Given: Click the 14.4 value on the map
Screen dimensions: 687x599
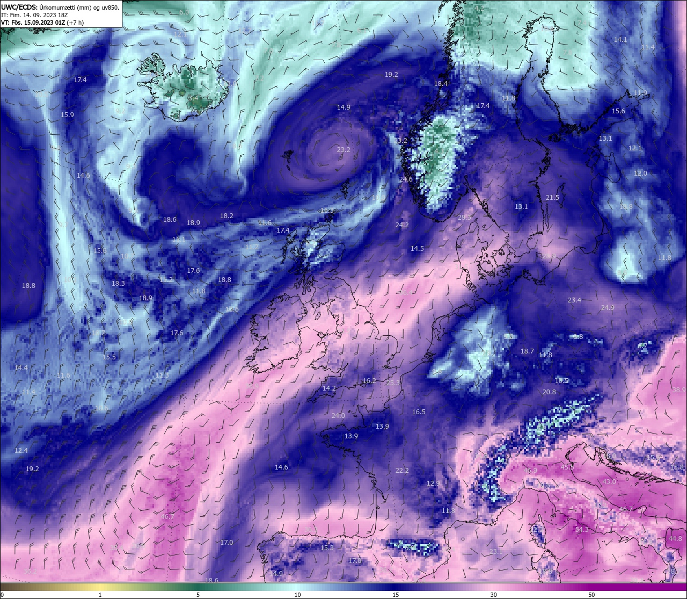Looking at the screenshot, I should pos(21,367).
